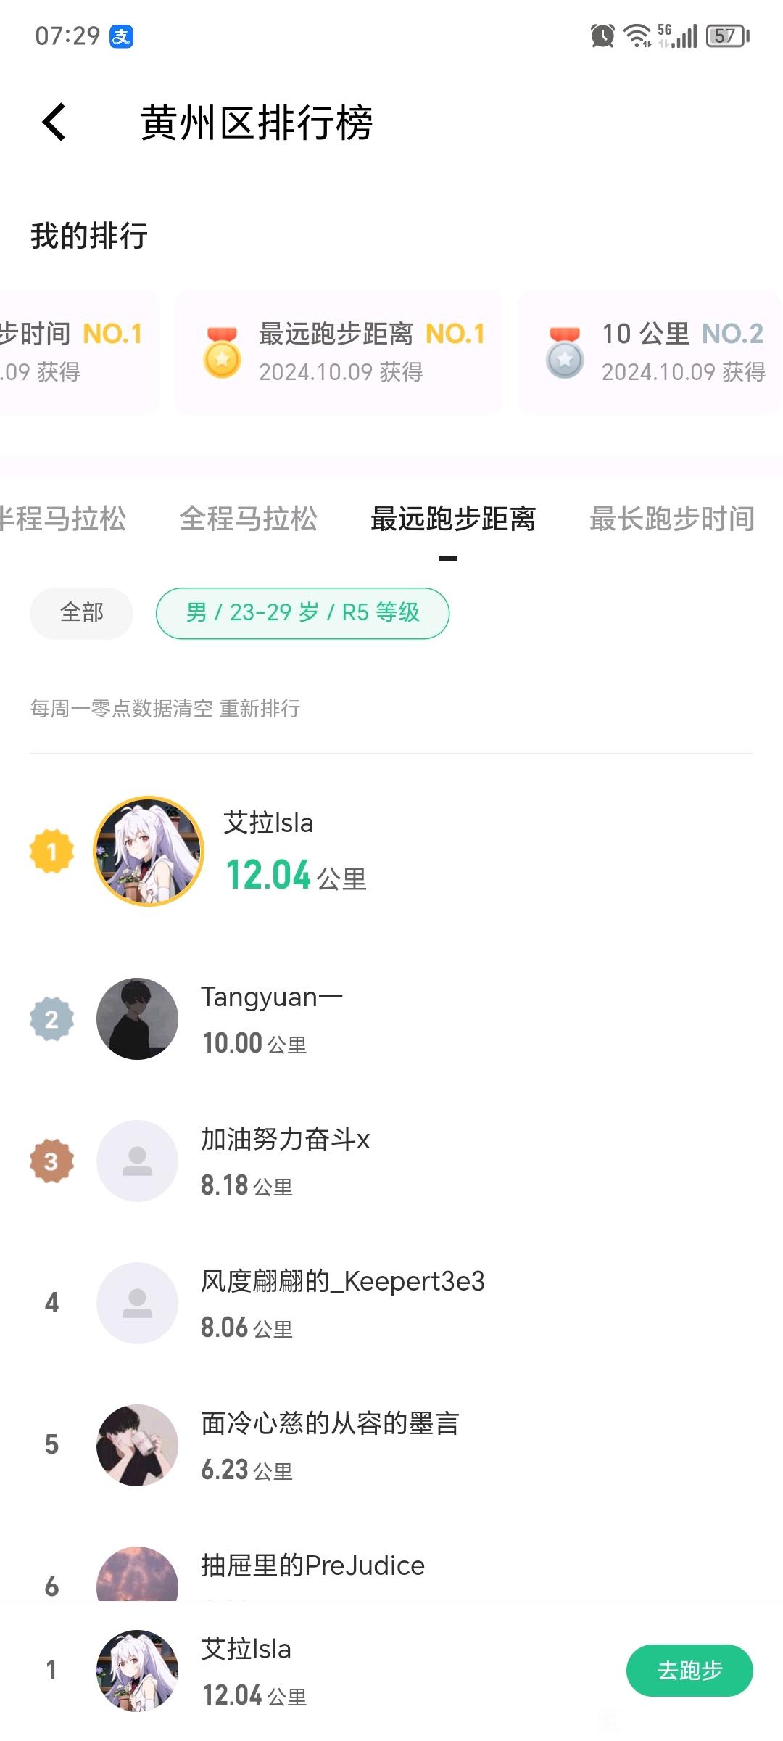
Task: Tap gold medal icon for 最远跑步距离
Action: click(222, 353)
